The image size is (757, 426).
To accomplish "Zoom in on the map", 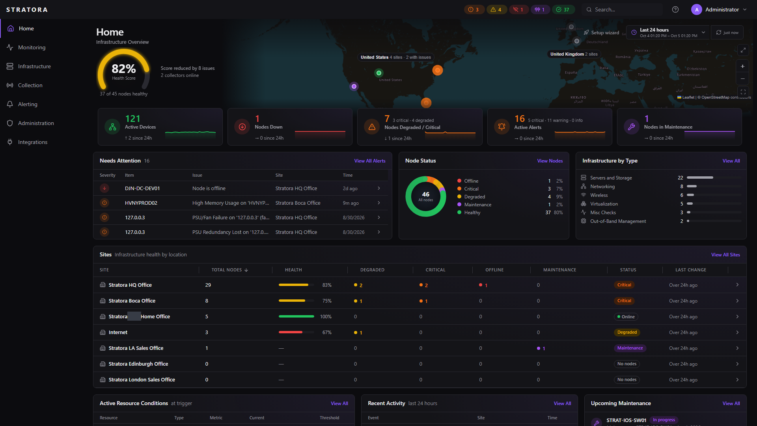I will 742,66.
